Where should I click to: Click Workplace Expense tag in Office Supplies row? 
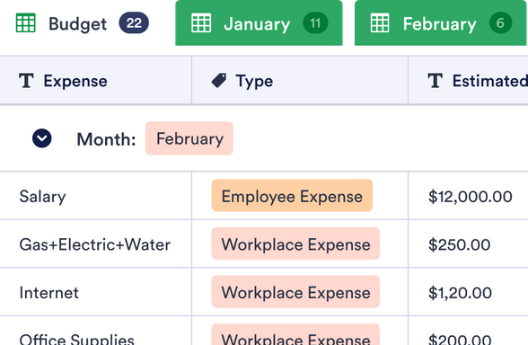pos(295,334)
